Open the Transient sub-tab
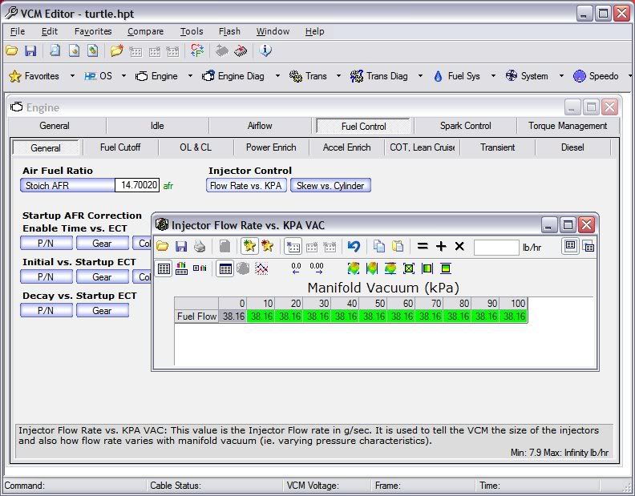635x496 pixels. pos(497,147)
